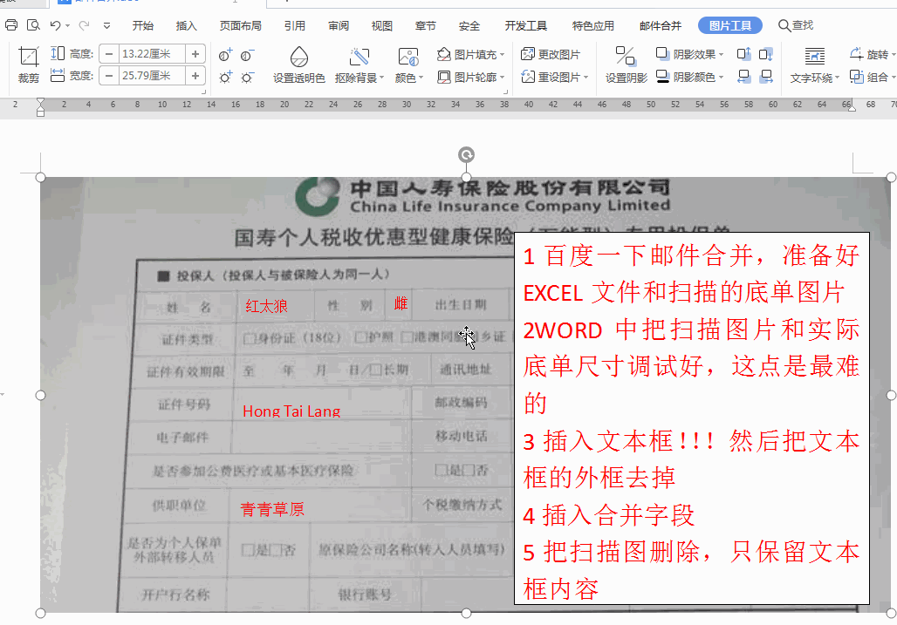Screen dimensions: 897x625
Task: Click the red text 红太狼
Action: pos(267,306)
